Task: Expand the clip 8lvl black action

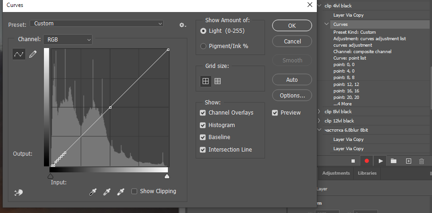Action: (x=319, y=111)
